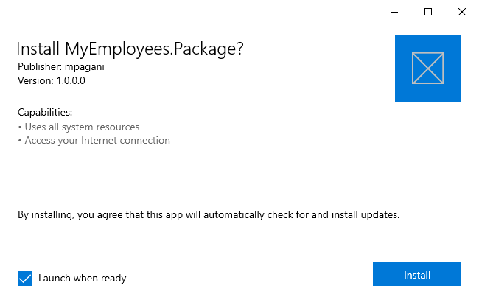Close the app installer dialog
The image size is (479, 308).
coord(461,12)
